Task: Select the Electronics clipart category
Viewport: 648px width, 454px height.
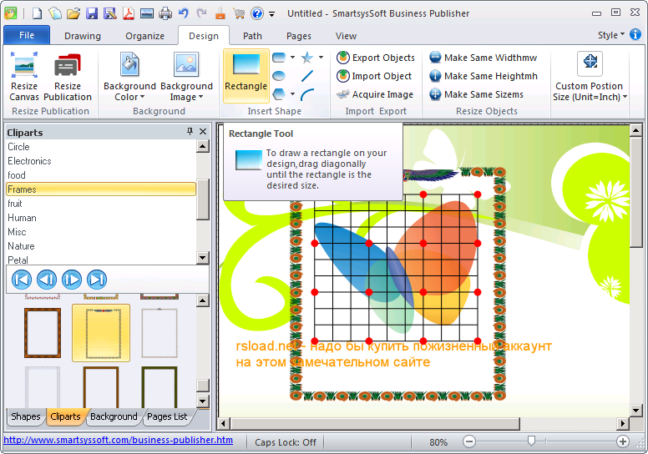Action: [x=101, y=161]
